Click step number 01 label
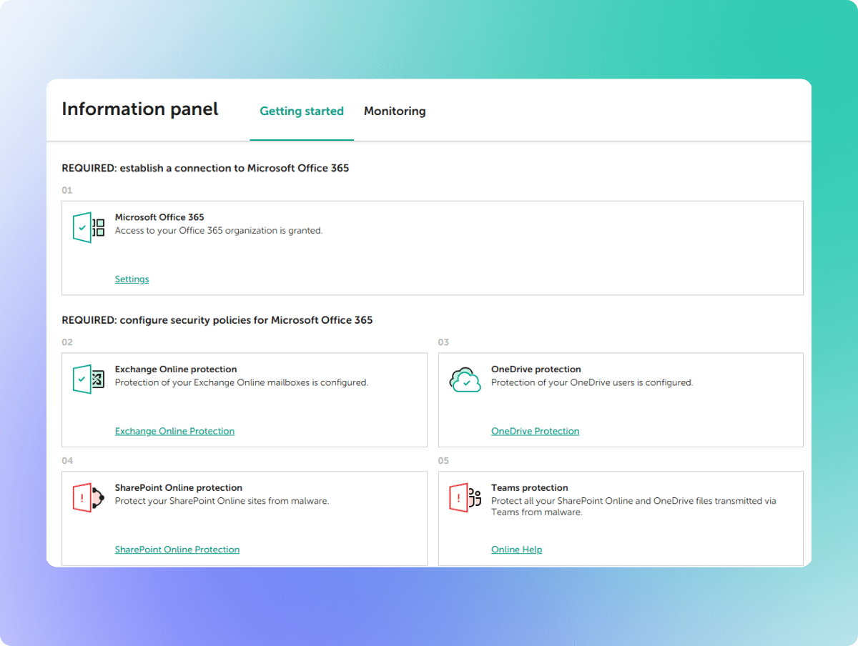 [x=67, y=191]
